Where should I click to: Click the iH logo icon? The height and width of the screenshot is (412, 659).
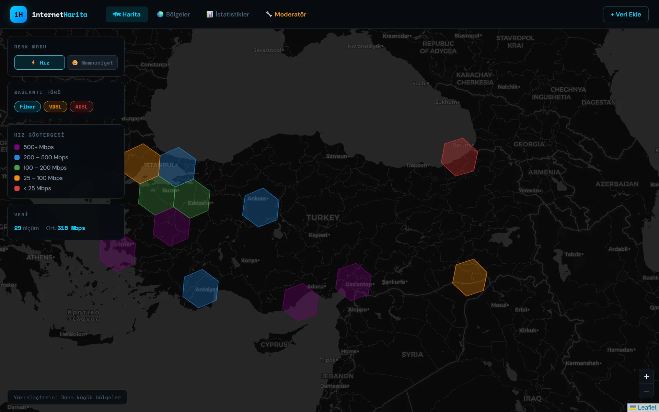19,14
